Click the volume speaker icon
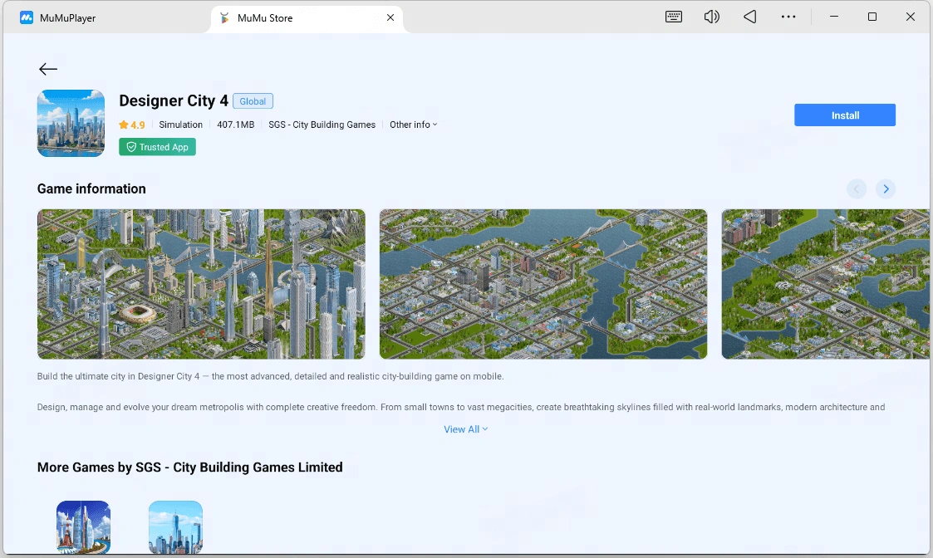 (x=712, y=17)
